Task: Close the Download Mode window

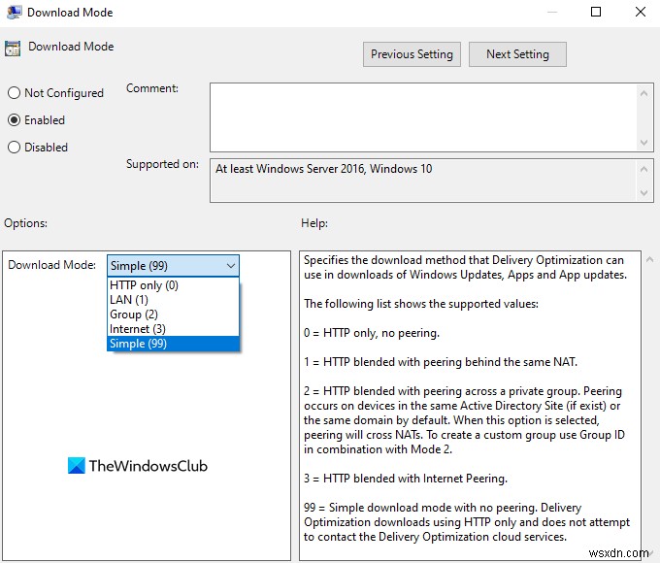Action: [x=641, y=12]
